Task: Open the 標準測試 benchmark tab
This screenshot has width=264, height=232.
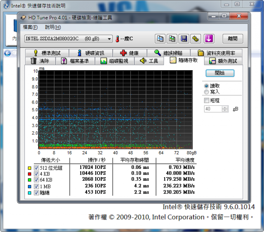Action: pos(47,53)
